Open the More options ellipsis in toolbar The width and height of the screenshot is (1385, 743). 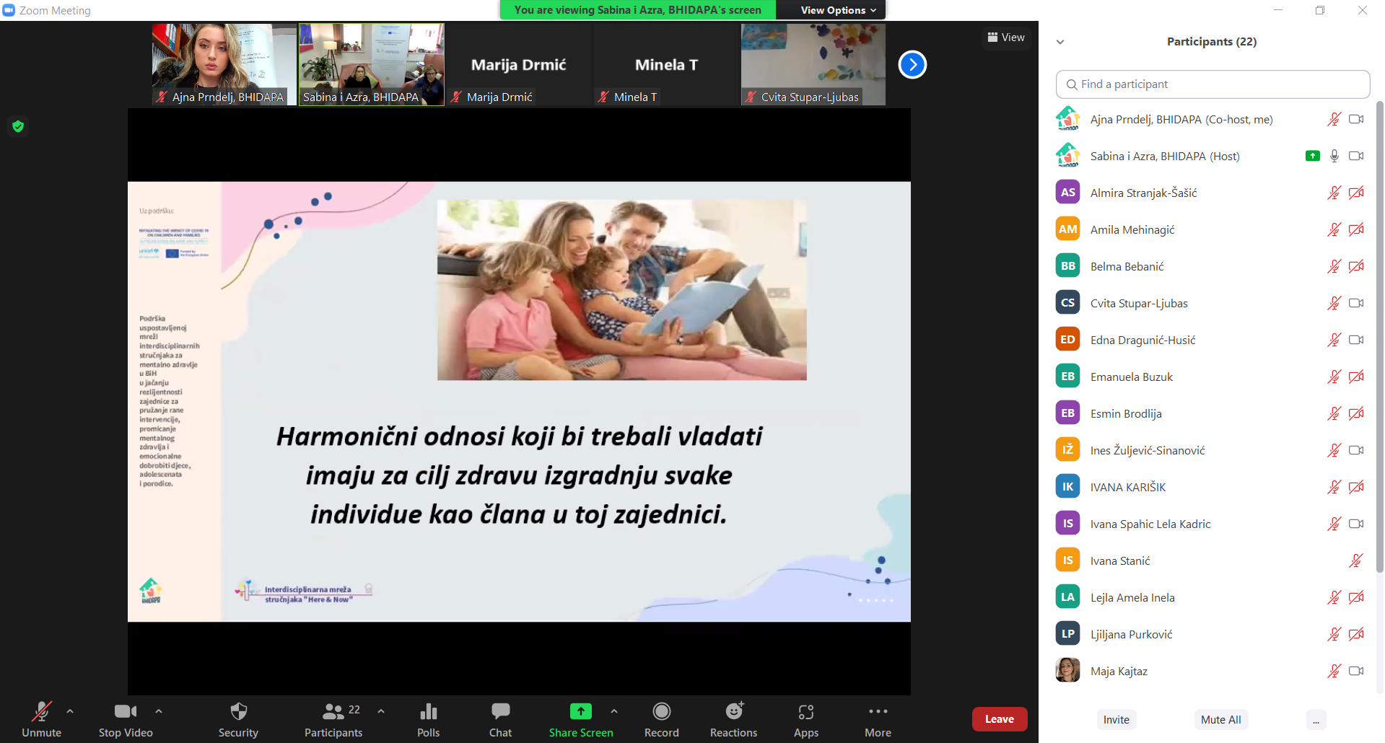pyautogui.click(x=878, y=712)
